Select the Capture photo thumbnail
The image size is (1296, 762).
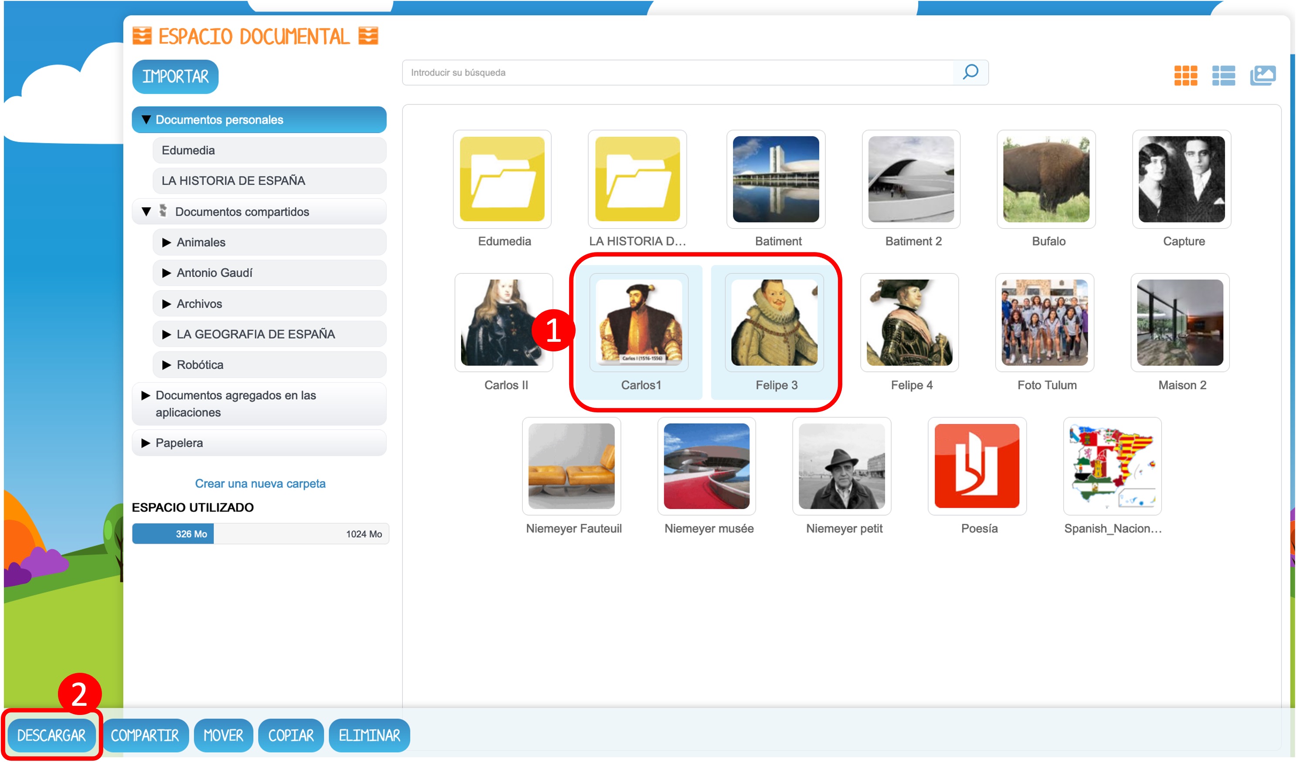pyautogui.click(x=1181, y=179)
